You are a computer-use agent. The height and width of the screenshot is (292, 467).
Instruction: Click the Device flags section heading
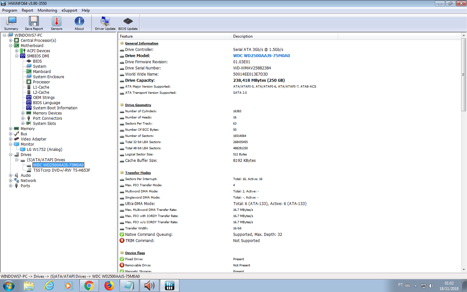[135, 253]
